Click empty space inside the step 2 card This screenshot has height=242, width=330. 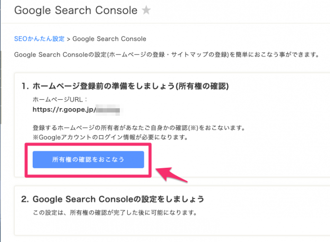[169, 226]
